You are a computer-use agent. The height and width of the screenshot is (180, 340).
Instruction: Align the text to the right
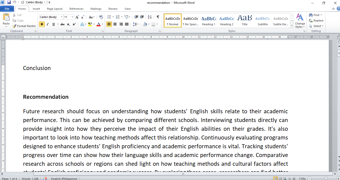point(121,24)
